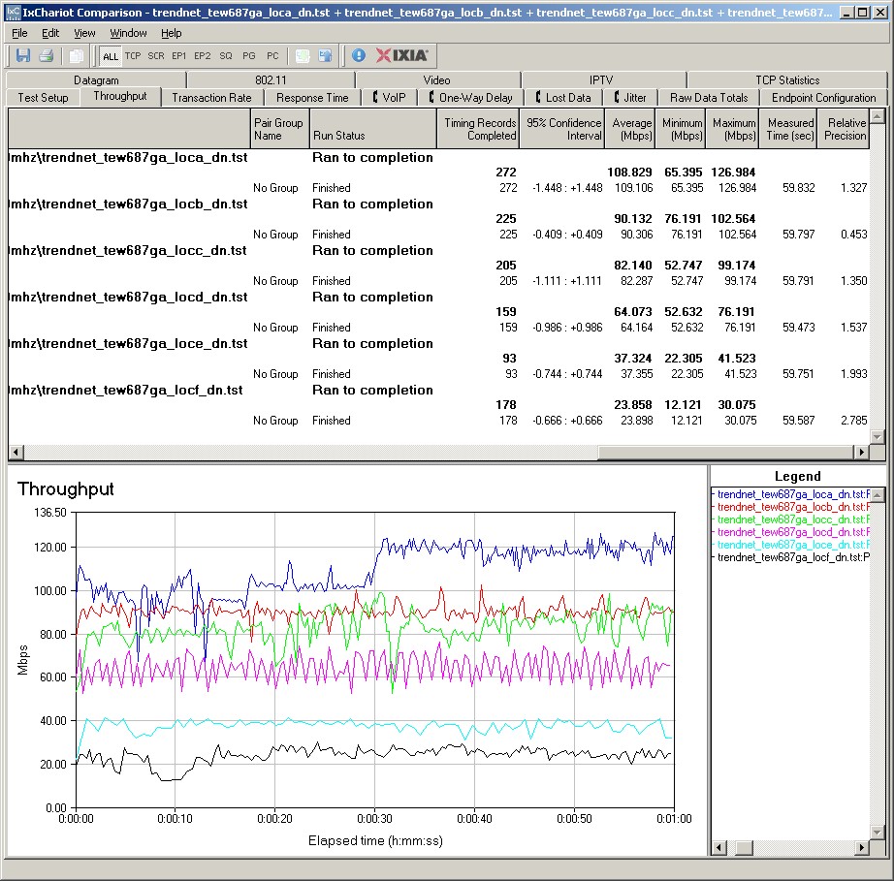
Task: Open the Edit menu
Action: (50, 33)
